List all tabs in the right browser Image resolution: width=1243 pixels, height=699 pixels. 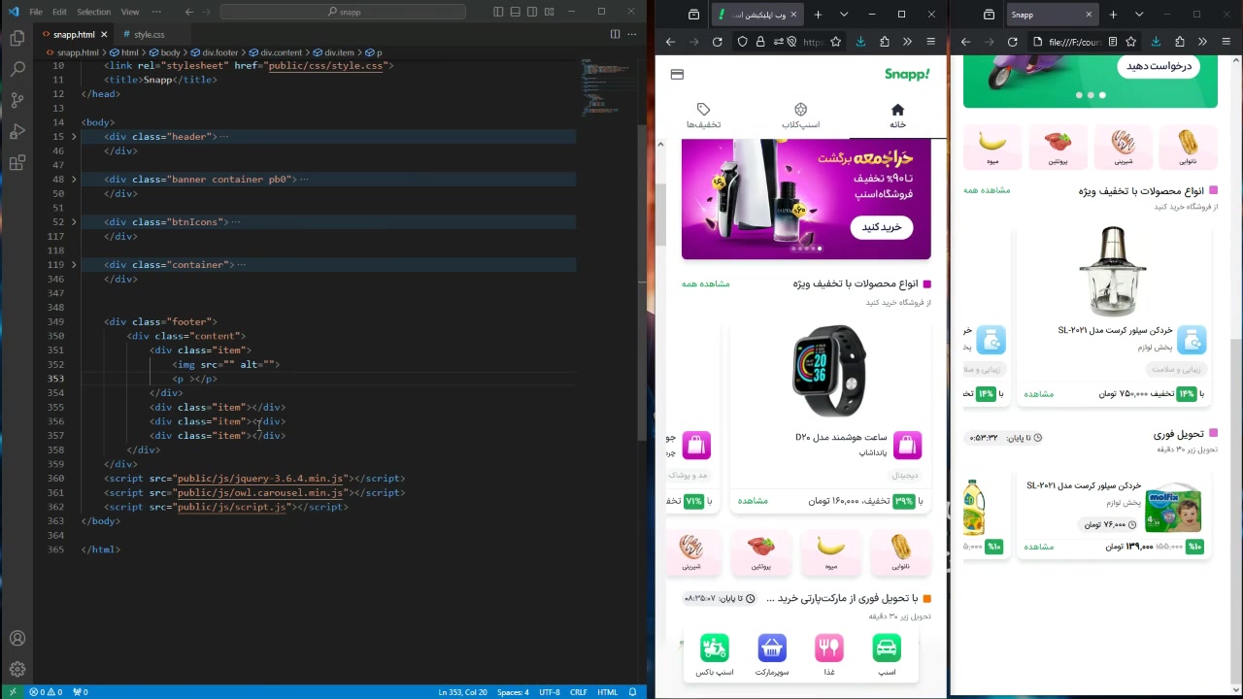pyautogui.click(x=1139, y=15)
